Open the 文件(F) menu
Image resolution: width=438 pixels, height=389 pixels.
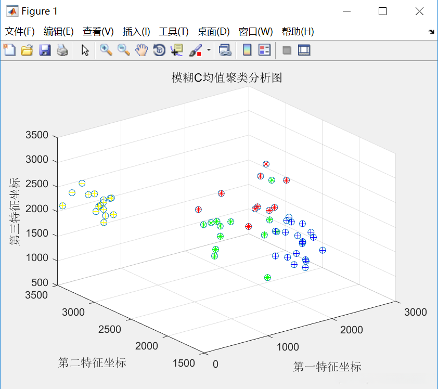19,31
